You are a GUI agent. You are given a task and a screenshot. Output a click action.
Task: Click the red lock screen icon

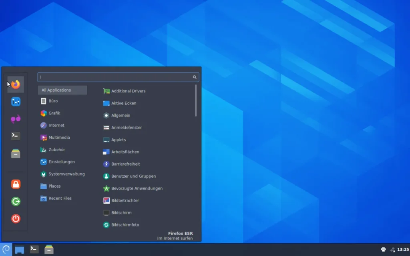tap(16, 184)
